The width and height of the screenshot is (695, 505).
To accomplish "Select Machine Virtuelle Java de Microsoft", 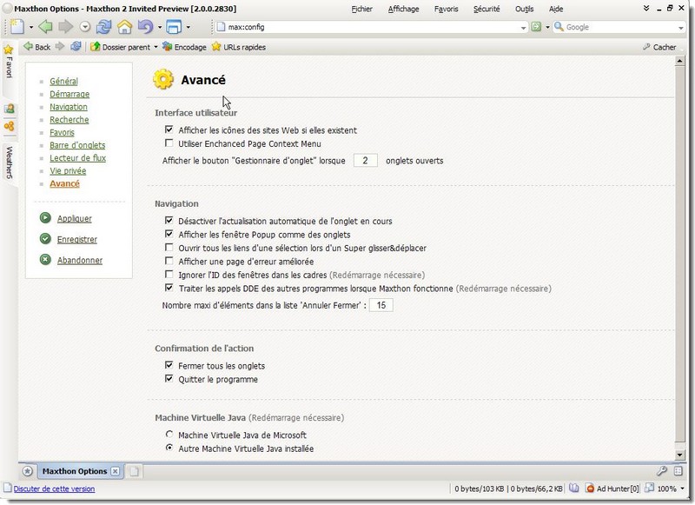I will 169,434.
